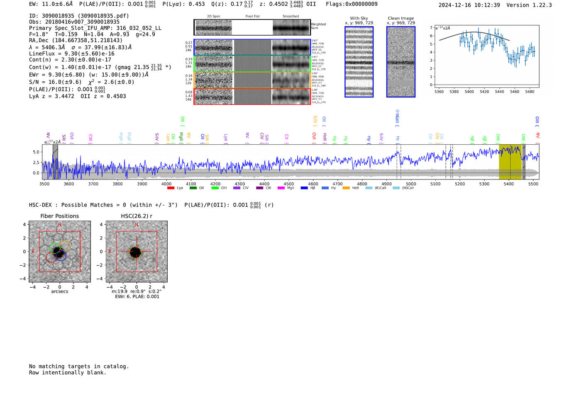Open the With Sky cutout image
The width and height of the screenshot is (581, 395).
(359, 62)
